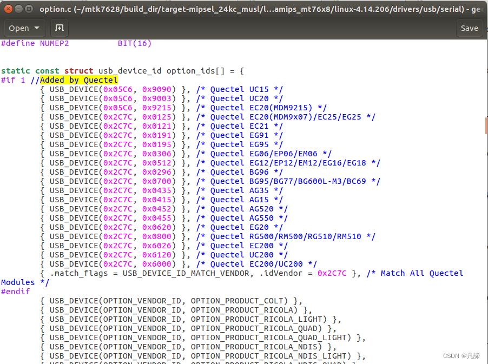The width and height of the screenshot is (488, 364).
Task: Maximize the gedit window
Action: 29,9
